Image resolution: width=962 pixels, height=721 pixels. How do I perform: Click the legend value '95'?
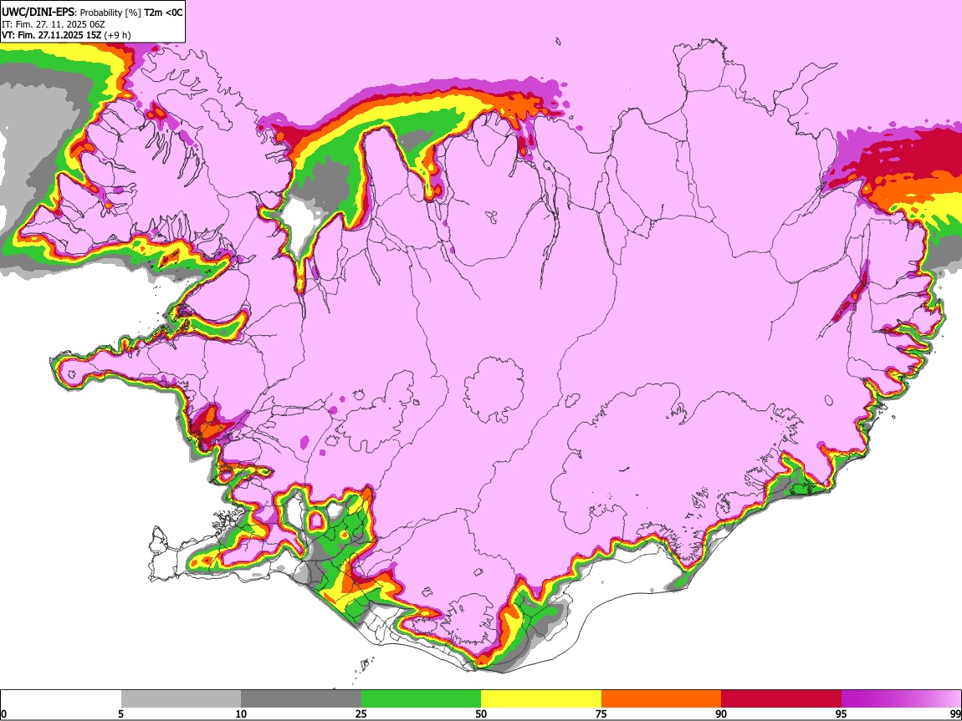pyautogui.click(x=842, y=713)
